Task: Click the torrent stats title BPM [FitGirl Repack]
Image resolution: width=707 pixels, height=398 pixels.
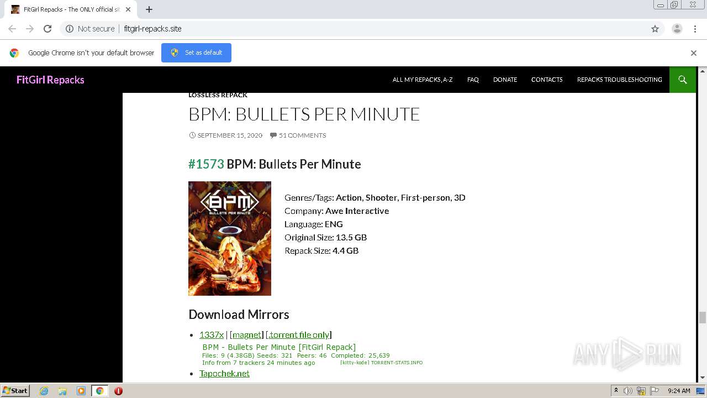Action: pyautogui.click(x=279, y=347)
